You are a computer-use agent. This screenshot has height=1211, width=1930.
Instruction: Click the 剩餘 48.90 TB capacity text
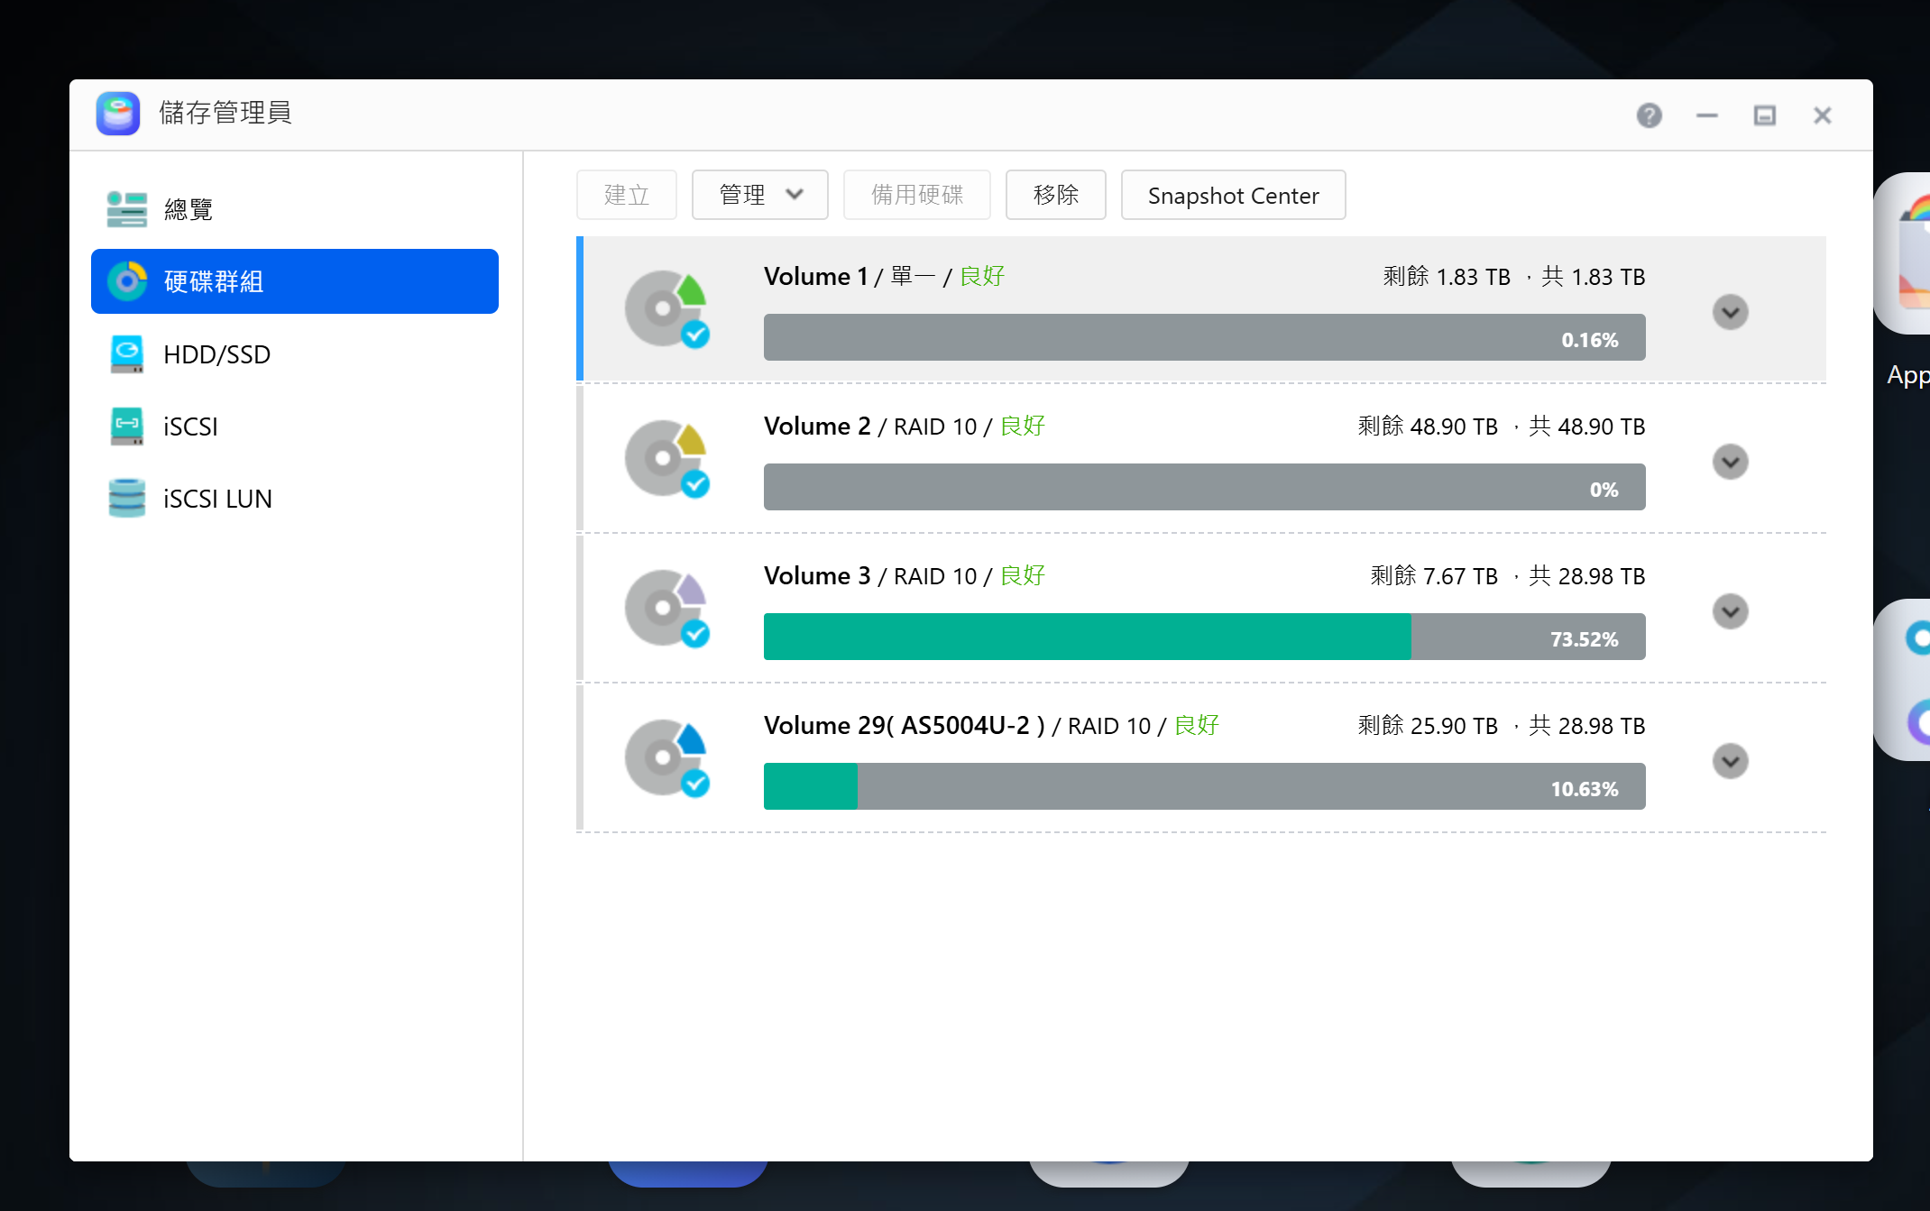click(x=1428, y=427)
